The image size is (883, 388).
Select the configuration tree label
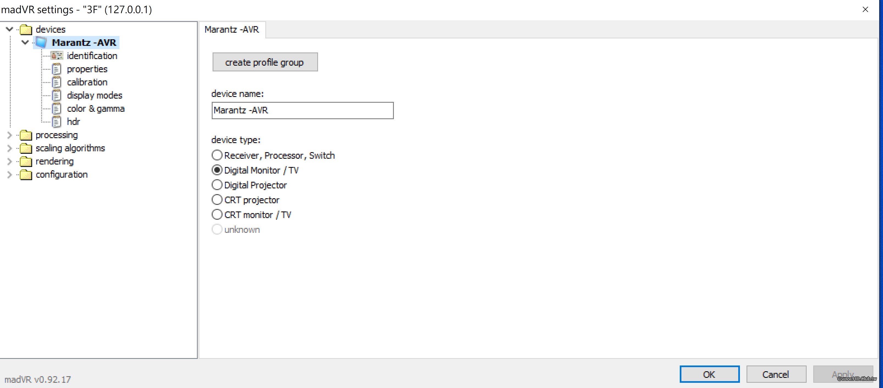[x=62, y=174]
